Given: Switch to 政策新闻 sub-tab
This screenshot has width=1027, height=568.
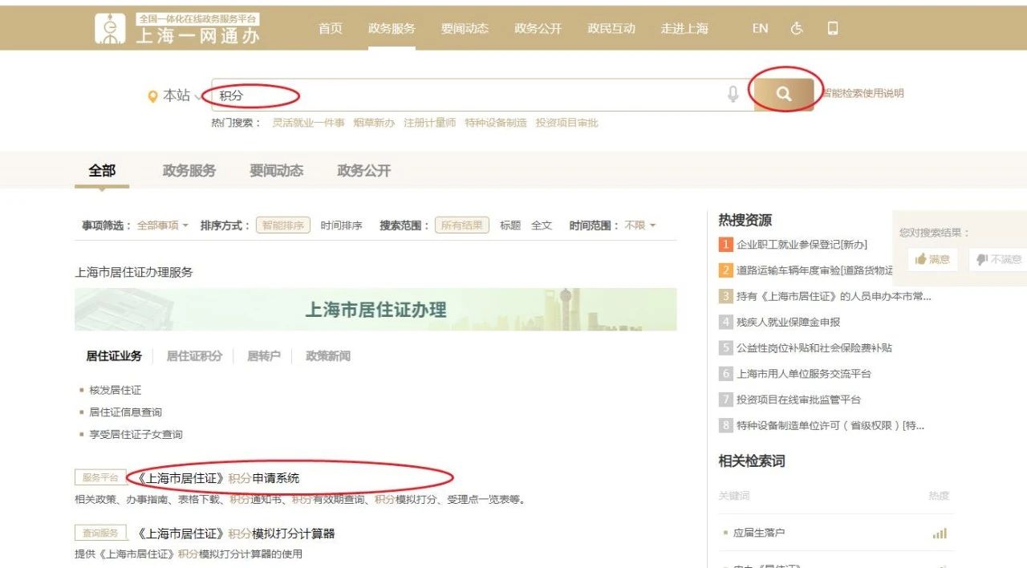Looking at the screenshot, I should (x=328, y=355).
